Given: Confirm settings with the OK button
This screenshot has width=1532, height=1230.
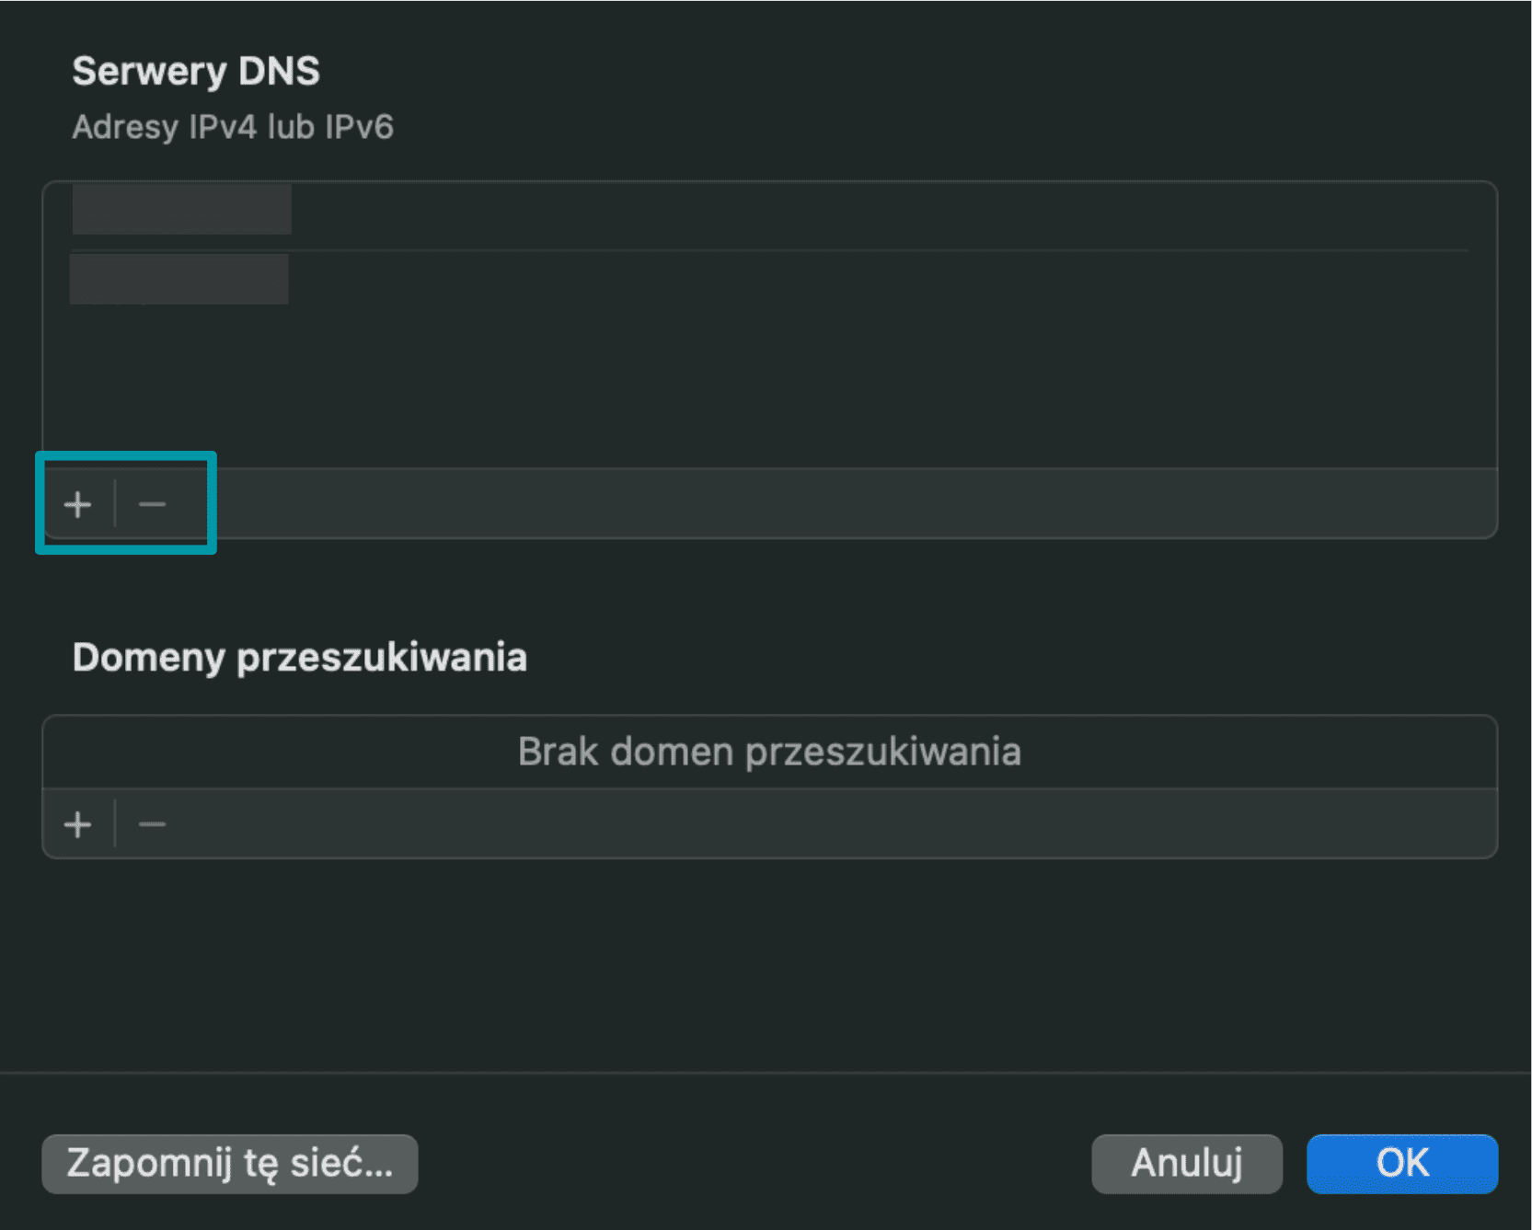Looking at the screenshot, I should pyautogui.click(x=1401, y=1164).
